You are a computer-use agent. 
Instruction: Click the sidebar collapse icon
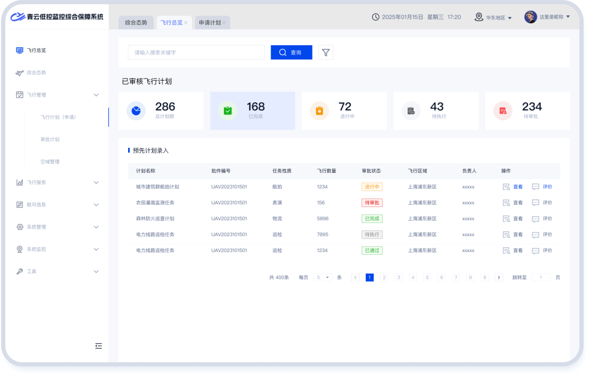98,346
